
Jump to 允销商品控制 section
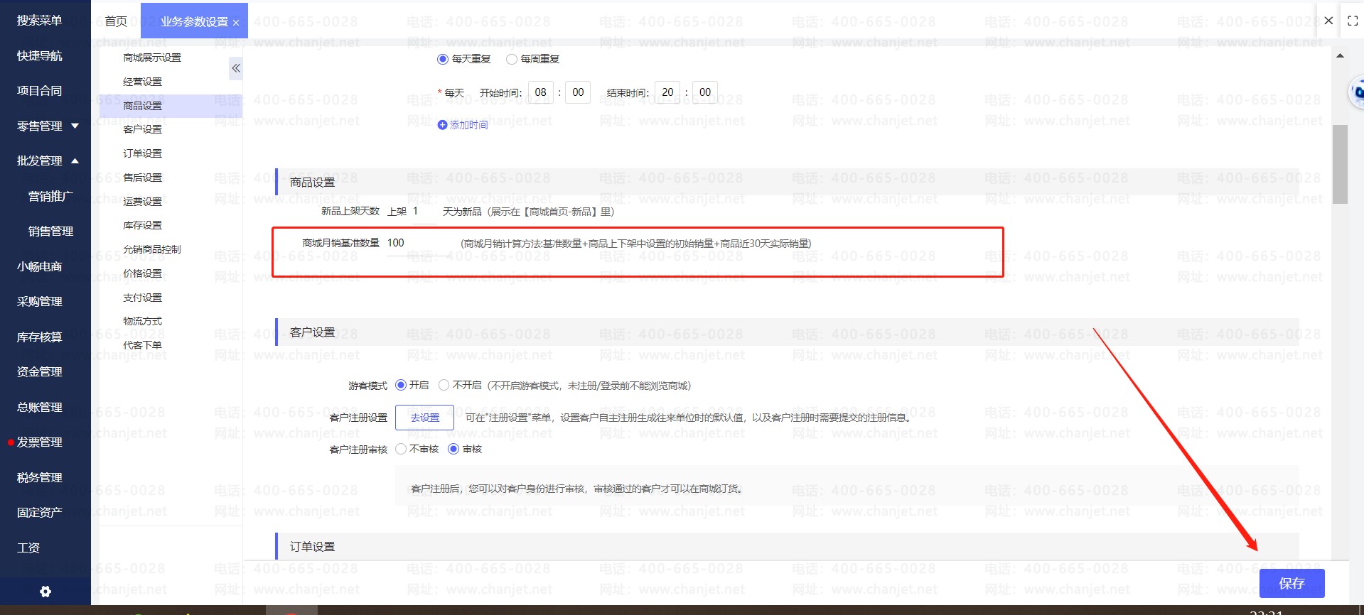pos(152,249)
